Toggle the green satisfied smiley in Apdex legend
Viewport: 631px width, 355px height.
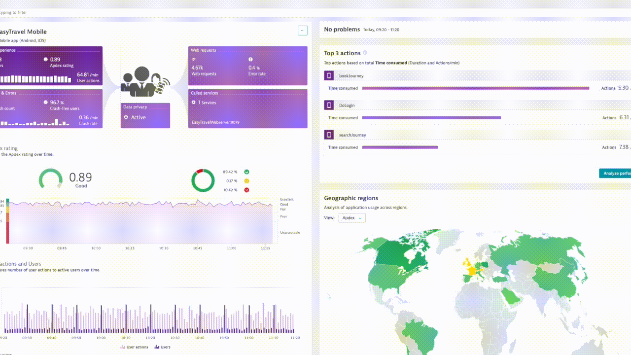coord(246,171)
